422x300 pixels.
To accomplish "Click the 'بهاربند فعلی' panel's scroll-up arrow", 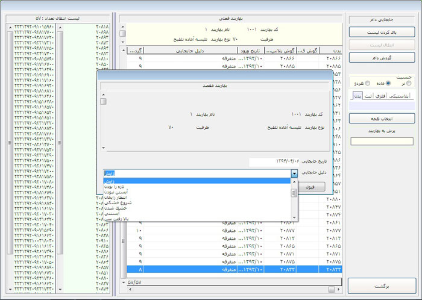I will 123,27.
